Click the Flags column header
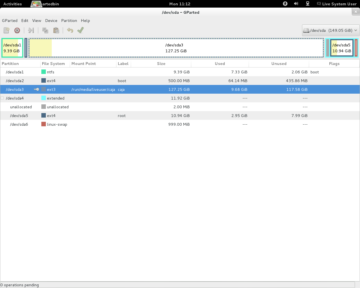 (x=334, y=64)
